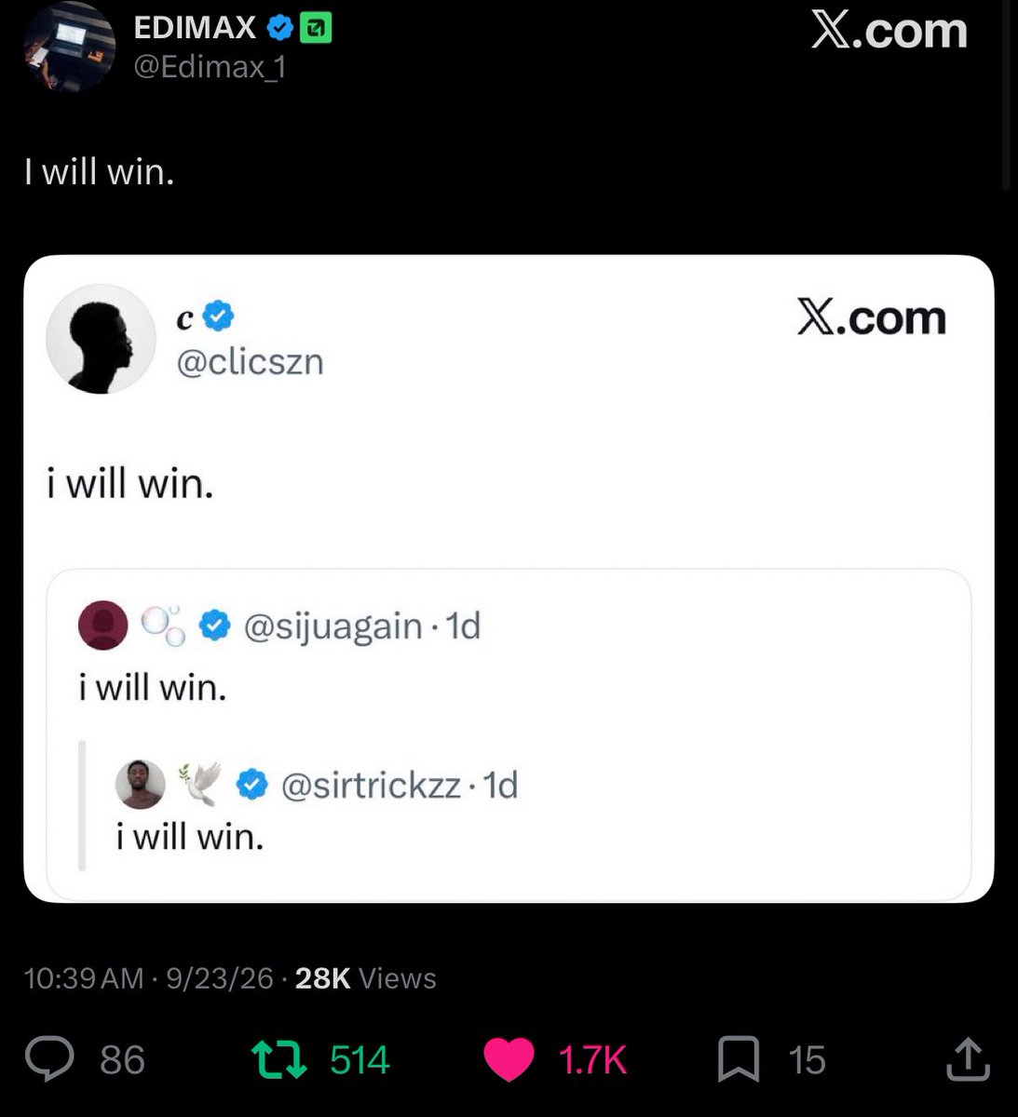The height and width of the screenshot is (1117, 1018).
Task: Unlike the post via pink heart
Action: [x=509, y=1060]
